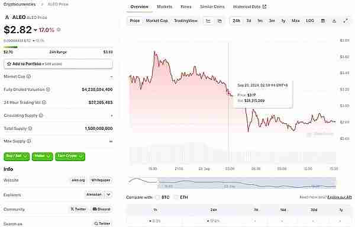Click the star Add to Portfolio icon

[x=9, y=64]
